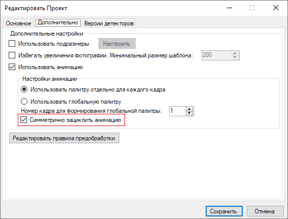Open Редактировать правила предобработки
The image size is (288, 219).
point(64,138)
